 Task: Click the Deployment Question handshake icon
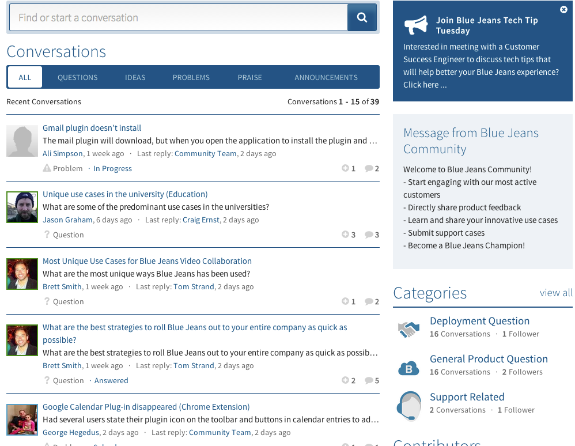tap(408, 328)
